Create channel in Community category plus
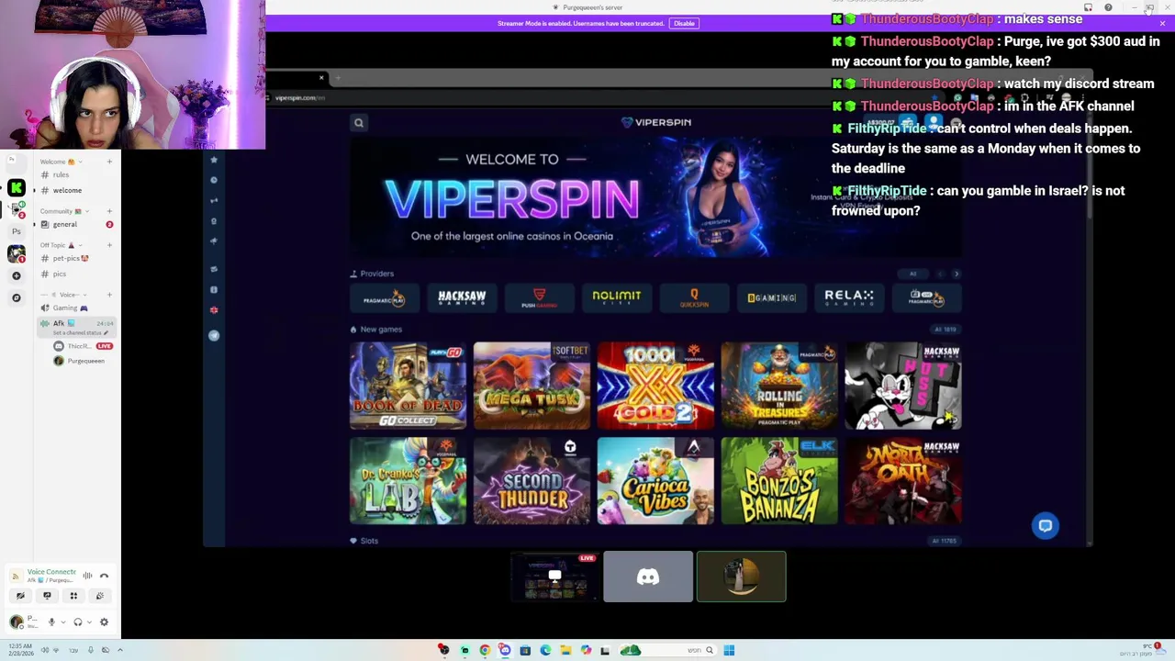Viewport: 1175px width, 661px height. pyautogui.click(x=109, y=211)
